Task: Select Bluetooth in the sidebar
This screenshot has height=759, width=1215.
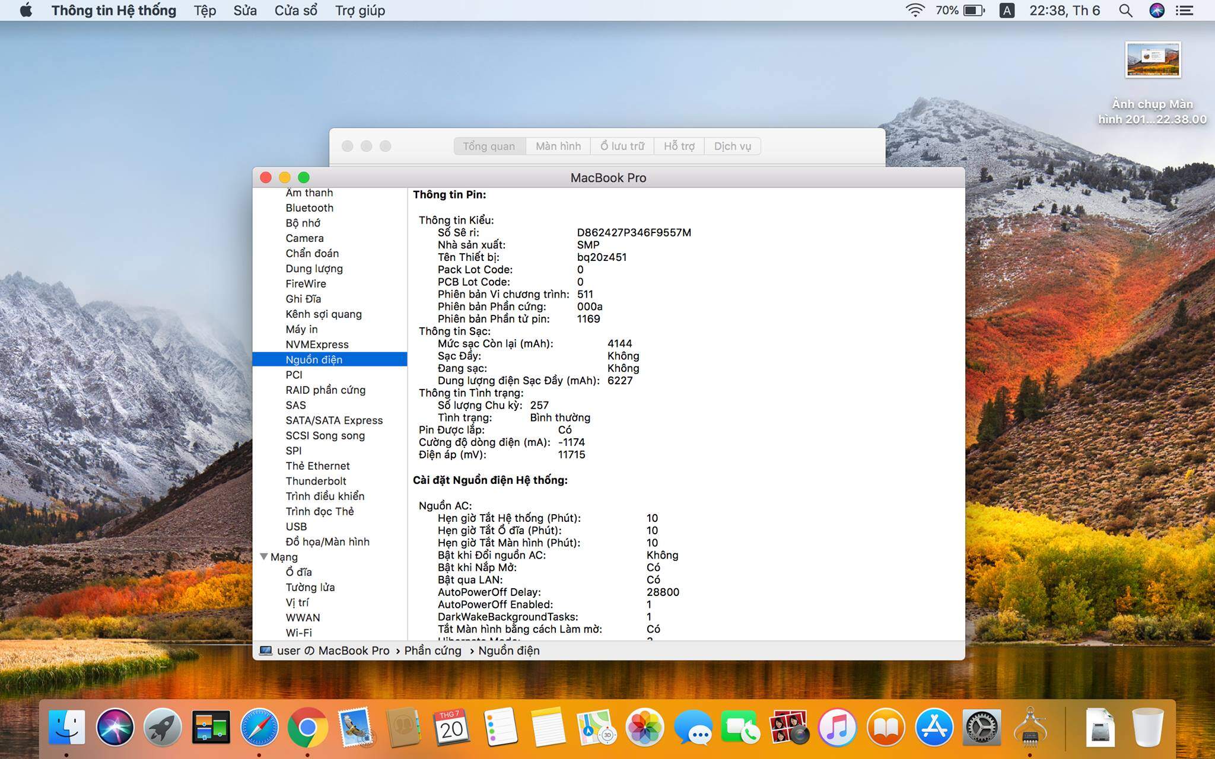Action: (309, 208)
